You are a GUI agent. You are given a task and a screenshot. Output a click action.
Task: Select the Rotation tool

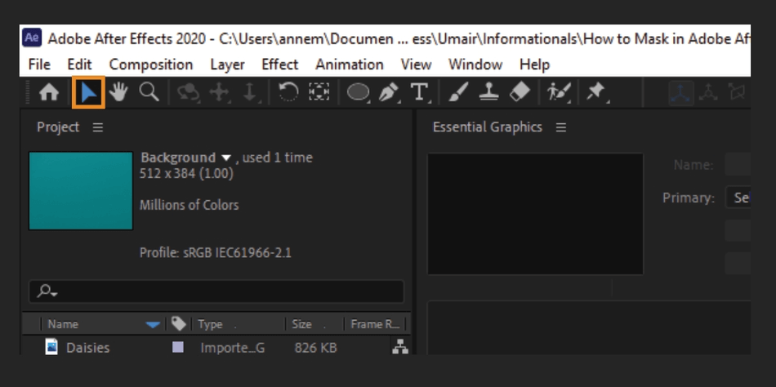288,92
